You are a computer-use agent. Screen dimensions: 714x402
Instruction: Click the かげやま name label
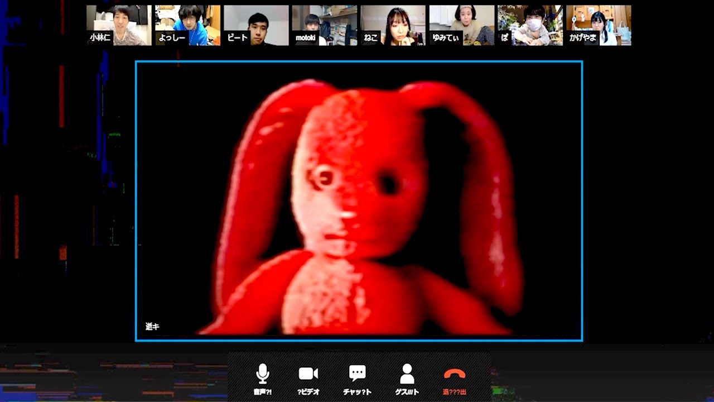point(582,38)
